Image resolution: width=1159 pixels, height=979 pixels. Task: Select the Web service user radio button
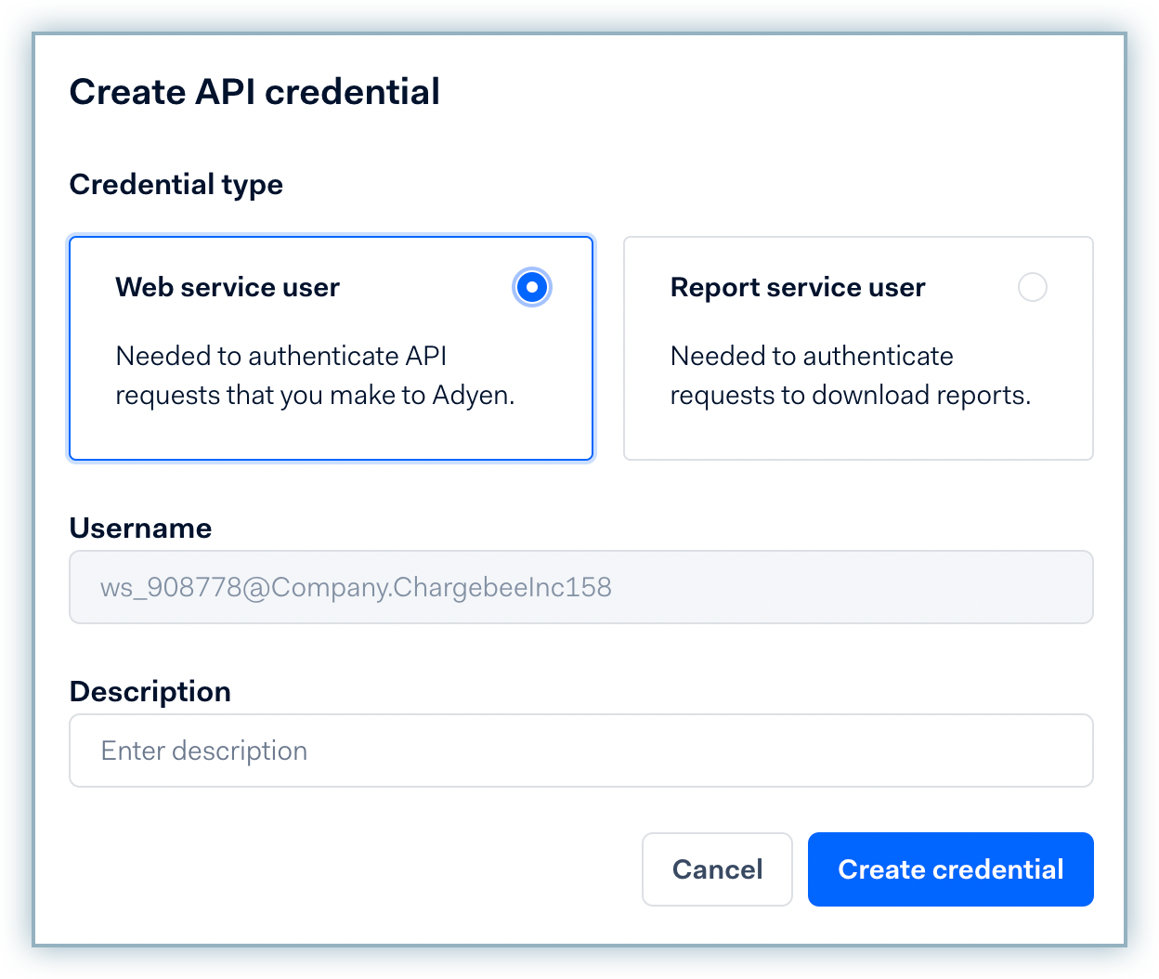(531, 288)
